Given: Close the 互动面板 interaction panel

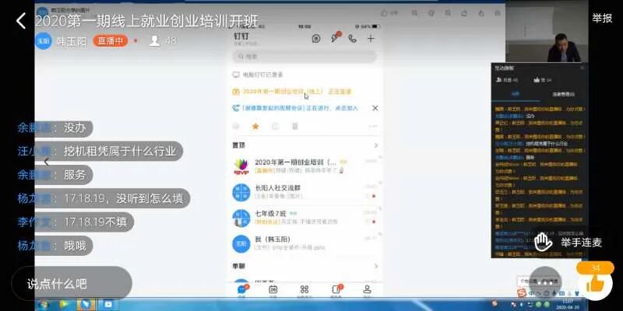Looking at the screenshot, I should 582,68.
